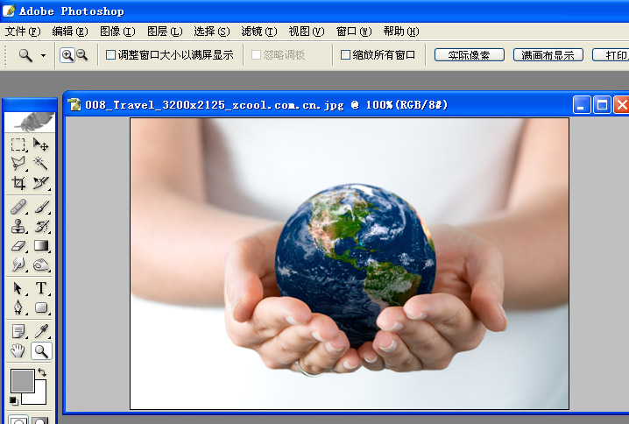Open the 滤镜(T) menu
Viewport: 629px width, 424px height.
click(259, 32)
